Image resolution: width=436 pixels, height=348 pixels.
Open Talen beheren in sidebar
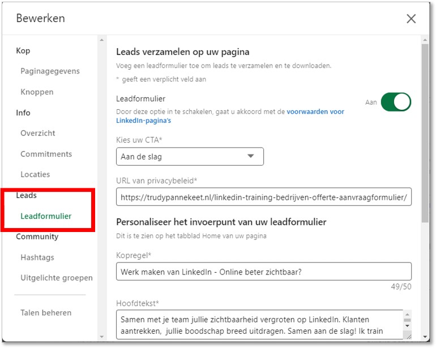point(46,313)
